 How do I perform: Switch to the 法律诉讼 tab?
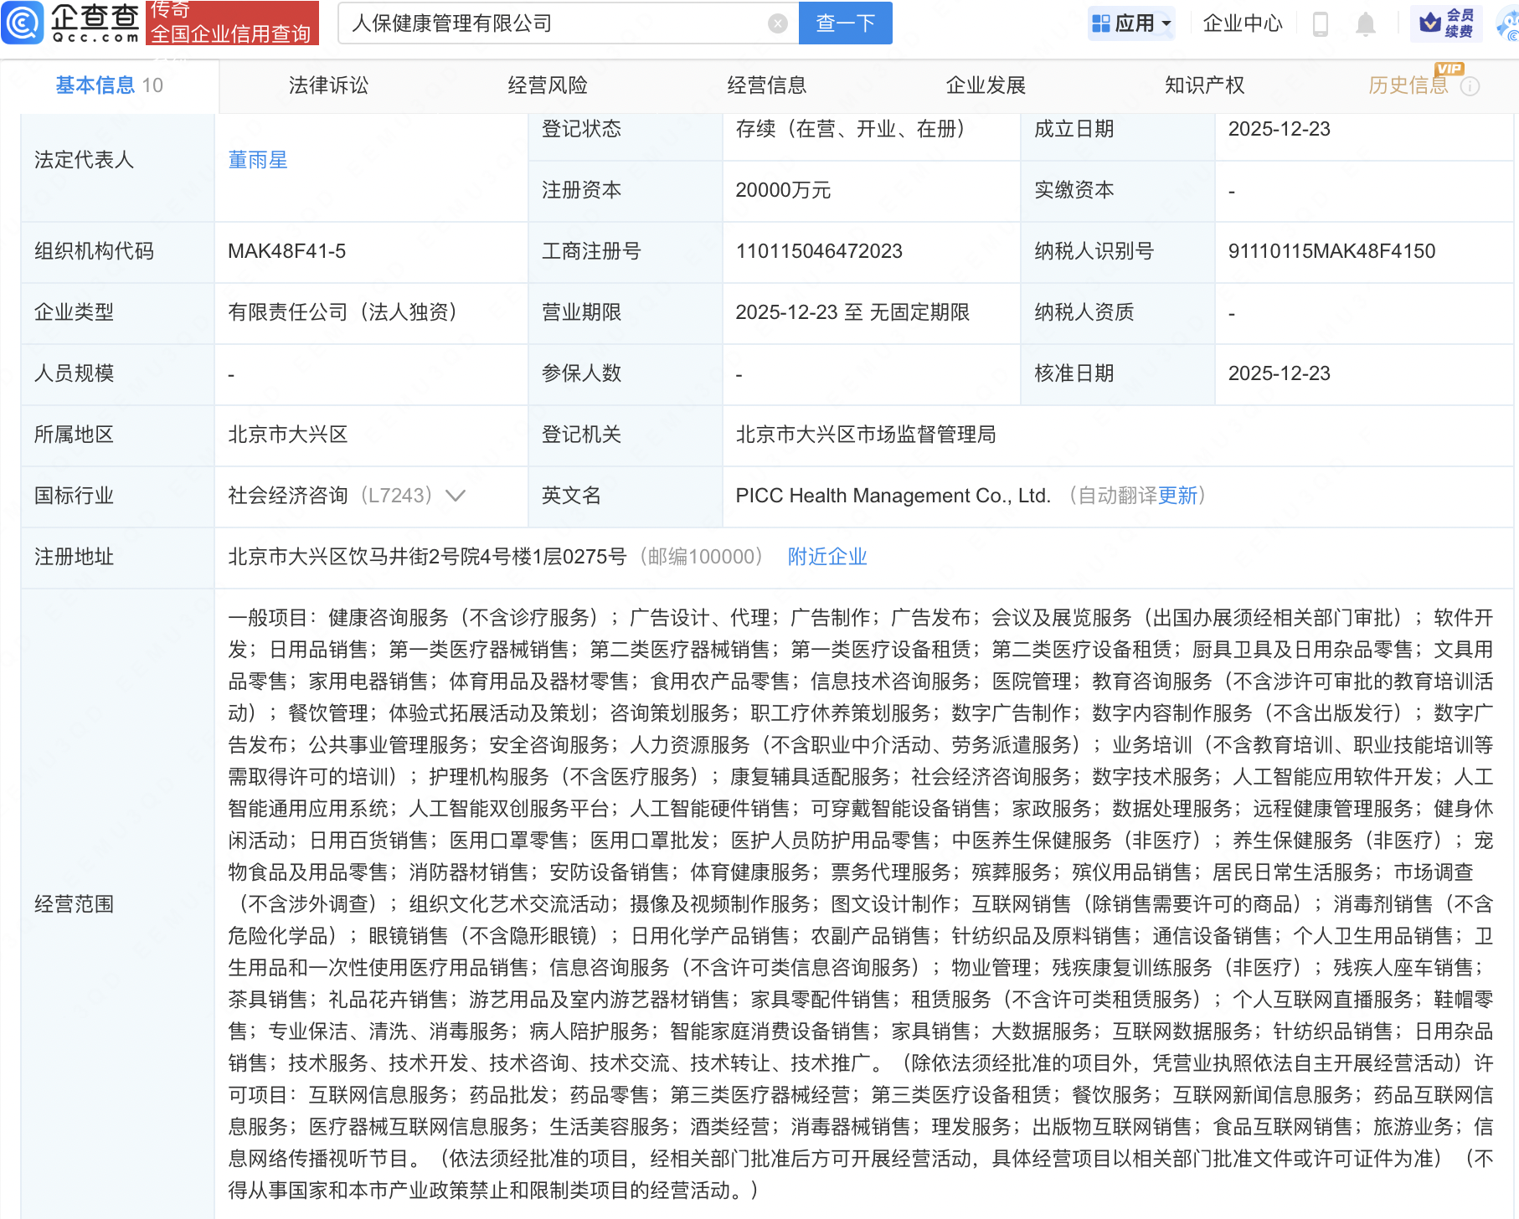tap(328, 85)
